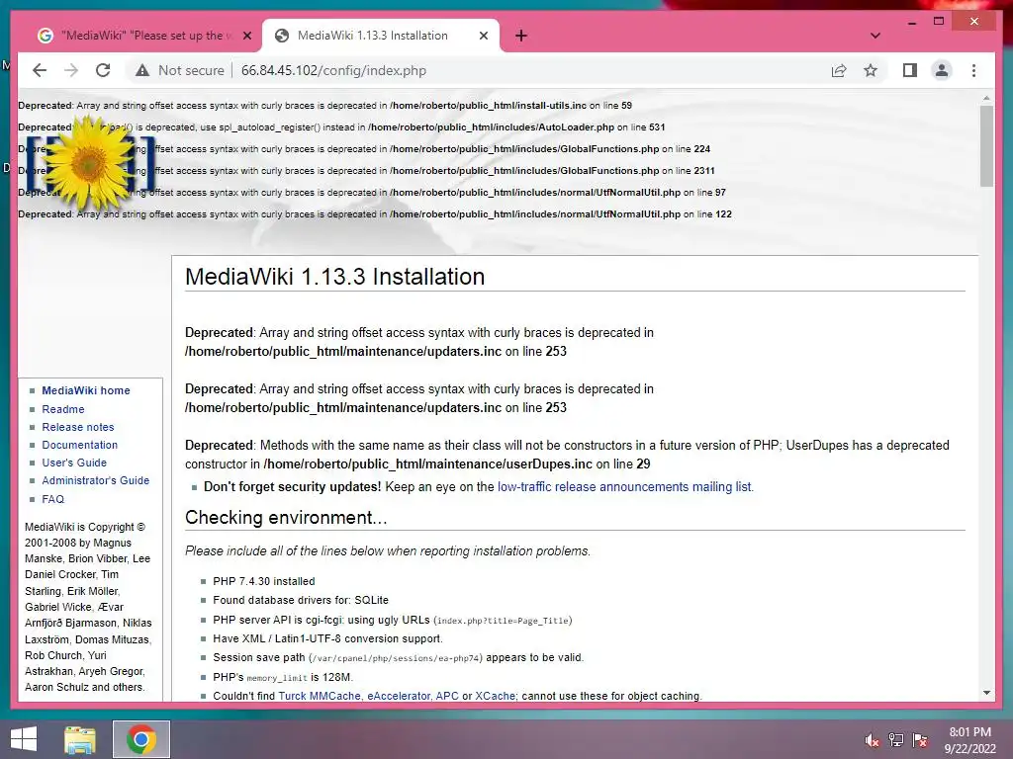Maximize the Chrome window
Viewport: 1013px width, 759px height.
939,22
